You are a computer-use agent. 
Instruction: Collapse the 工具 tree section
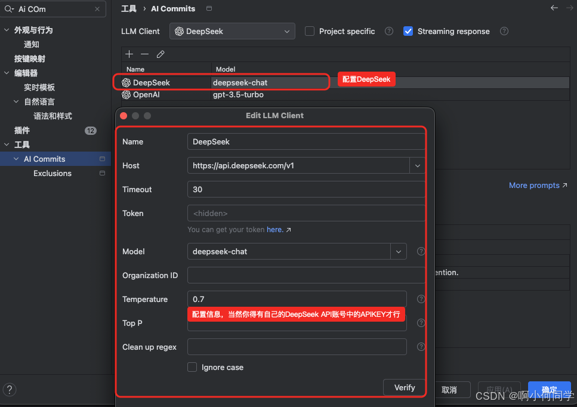tap(7, 144)
